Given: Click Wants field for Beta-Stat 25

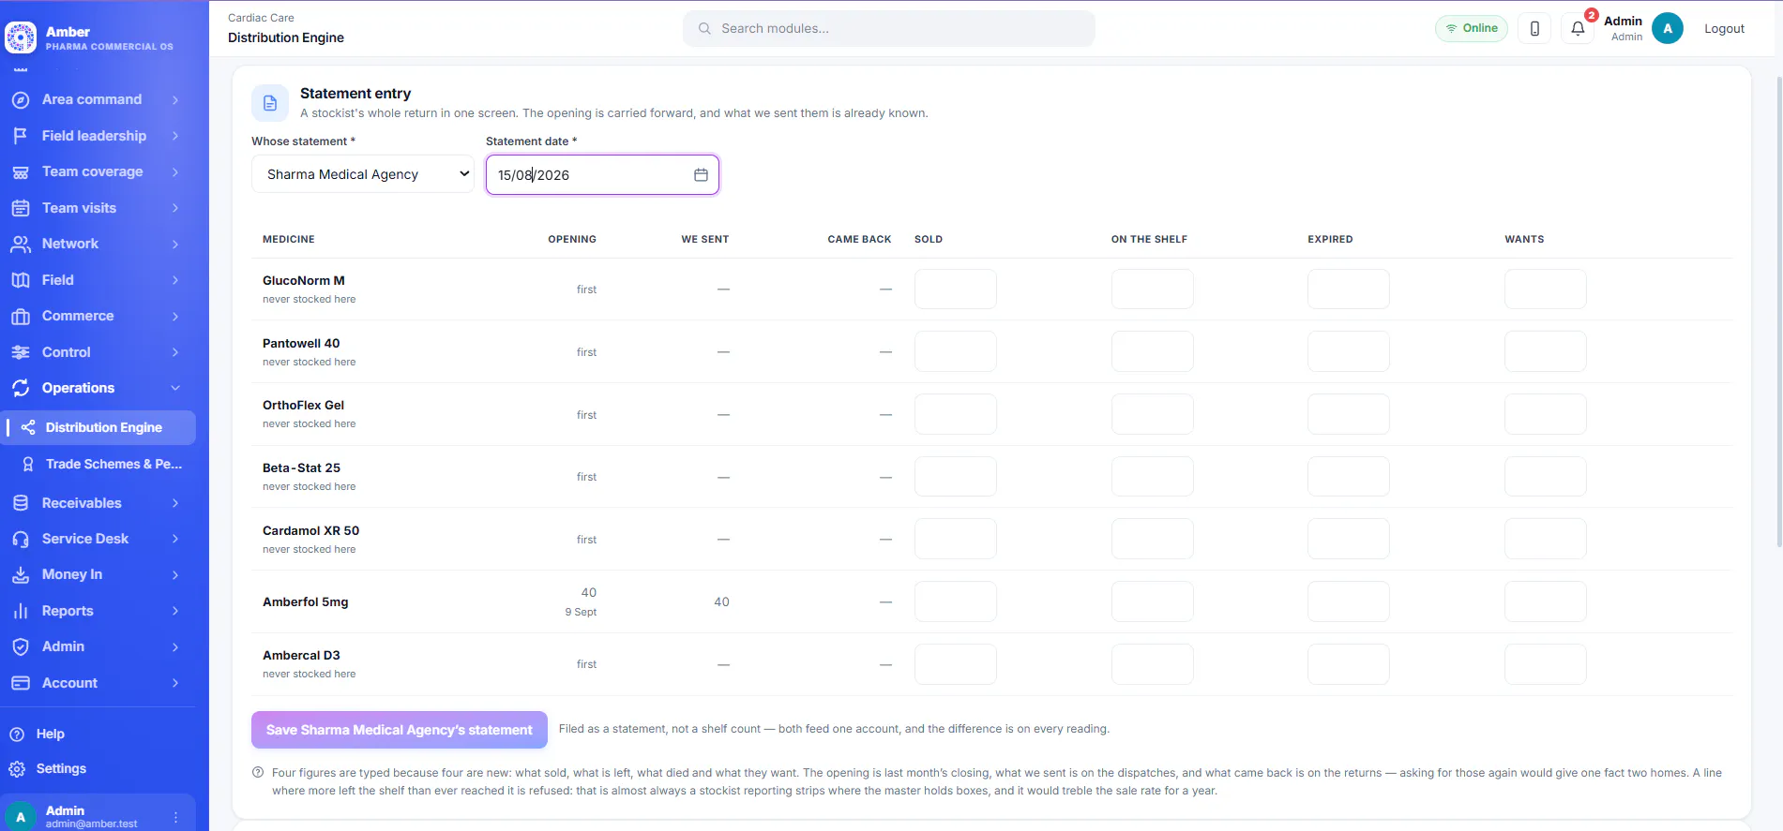Looking at the screenshot, I should (x=1546, y=477).
